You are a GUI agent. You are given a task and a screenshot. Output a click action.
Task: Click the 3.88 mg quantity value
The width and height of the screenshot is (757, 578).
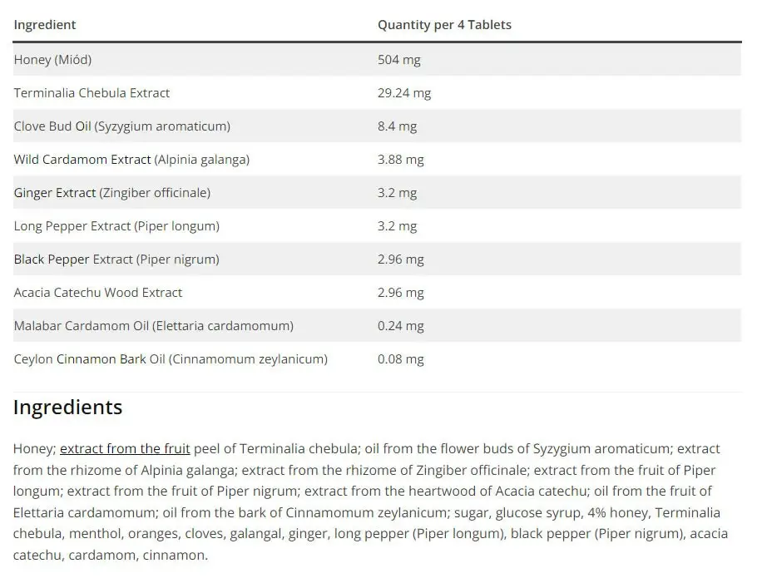(x=401, y=160)
